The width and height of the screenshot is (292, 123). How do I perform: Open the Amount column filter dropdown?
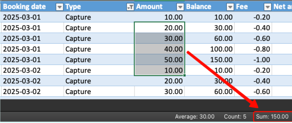(180, 7)
